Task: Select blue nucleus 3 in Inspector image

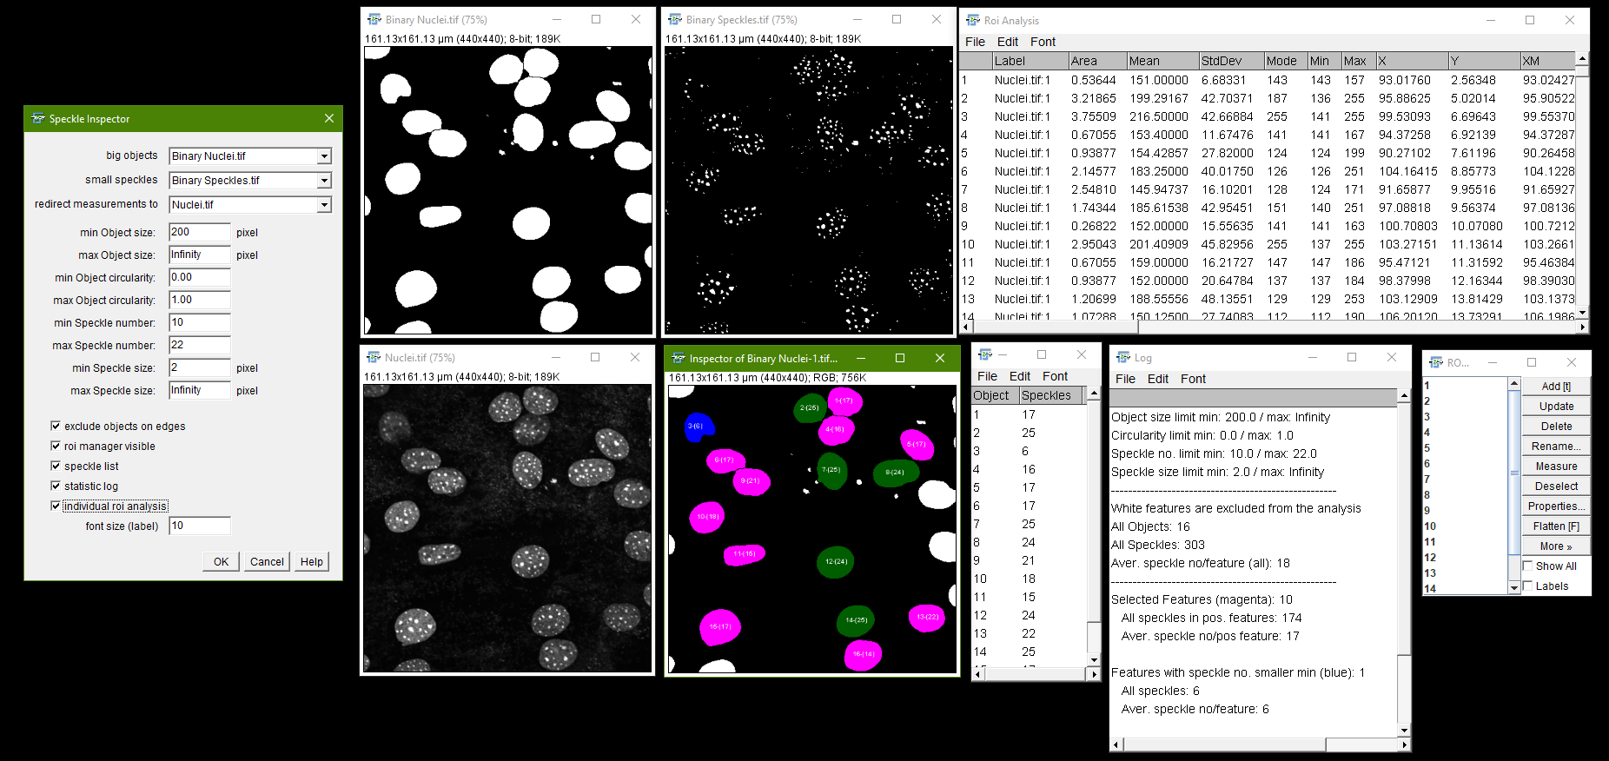Action: pos(698,427)
